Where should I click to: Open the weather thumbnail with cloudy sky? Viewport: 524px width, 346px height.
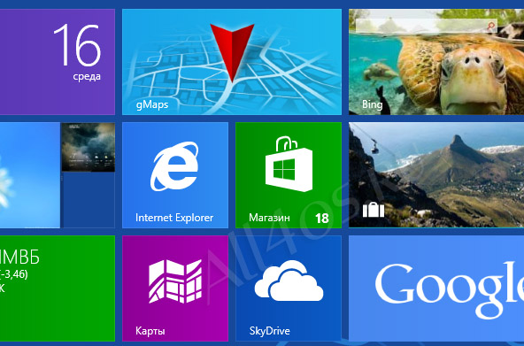pos(89,147)
